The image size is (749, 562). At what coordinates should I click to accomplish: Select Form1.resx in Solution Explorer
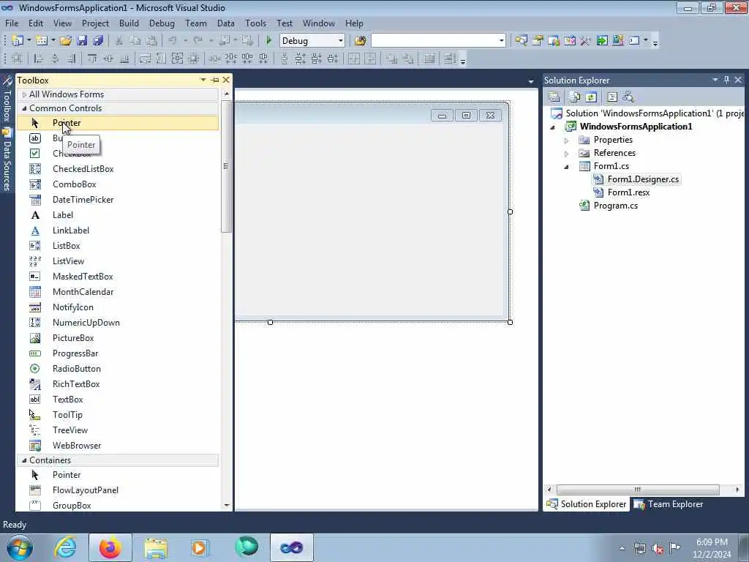[628, 192]
